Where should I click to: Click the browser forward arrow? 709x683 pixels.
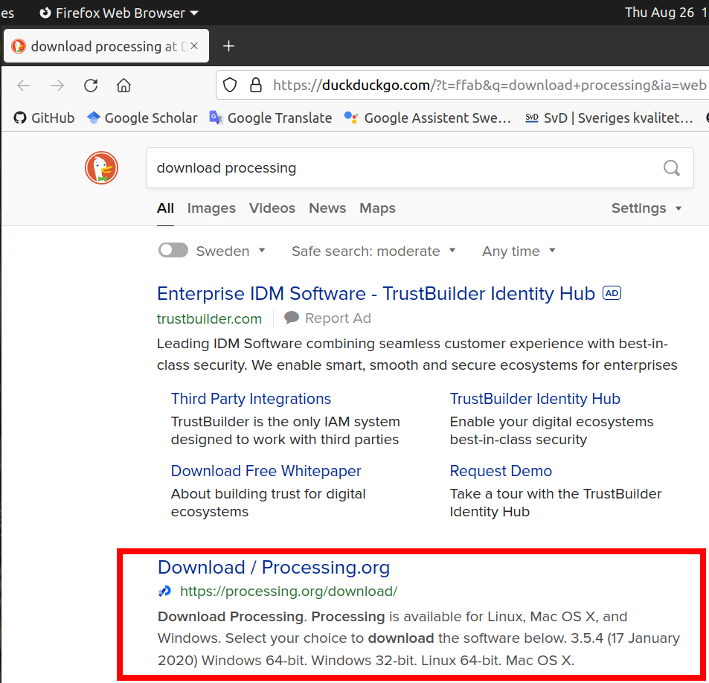57,85
